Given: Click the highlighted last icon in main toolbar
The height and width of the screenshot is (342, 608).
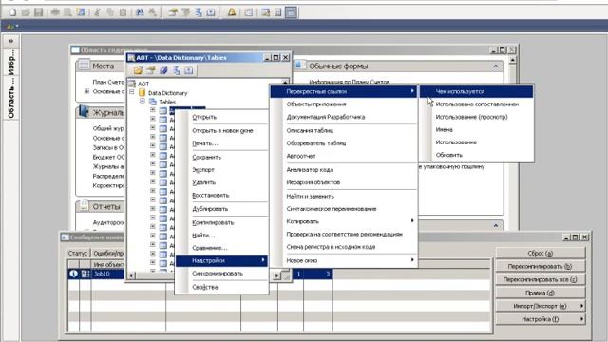Looking at the screenshot, I should 292,12.
